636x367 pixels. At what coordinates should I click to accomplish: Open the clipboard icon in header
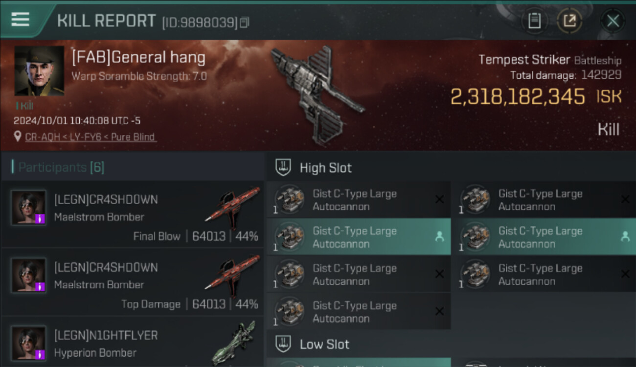pos(534,21)
